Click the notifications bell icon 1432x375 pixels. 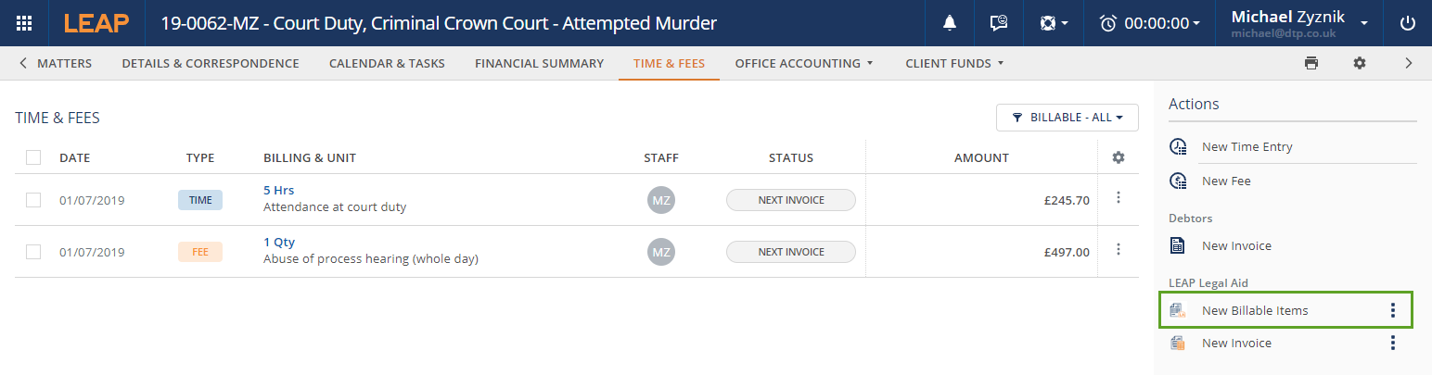tap(950, 23)
